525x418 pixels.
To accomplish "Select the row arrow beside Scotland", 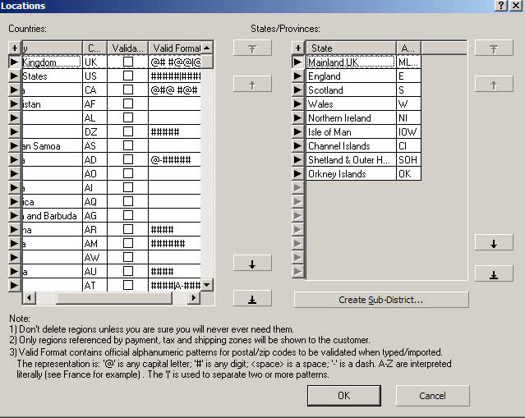I will [x=298, y=90].
